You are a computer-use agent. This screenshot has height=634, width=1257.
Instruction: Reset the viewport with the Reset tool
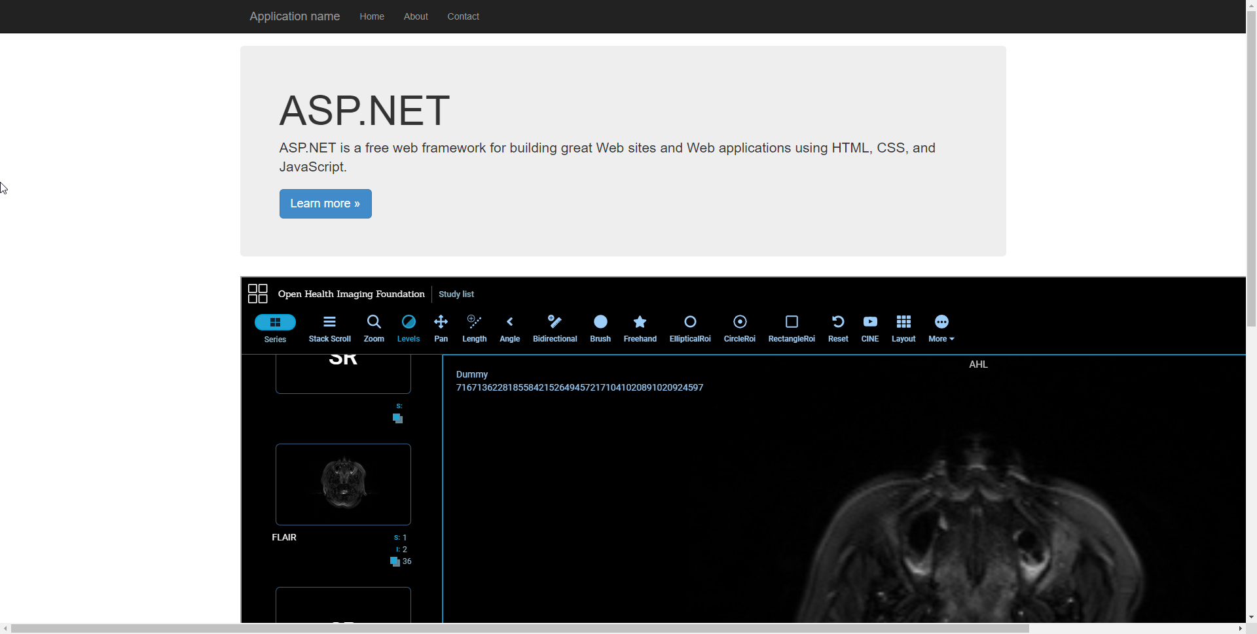tap(837, 328)
